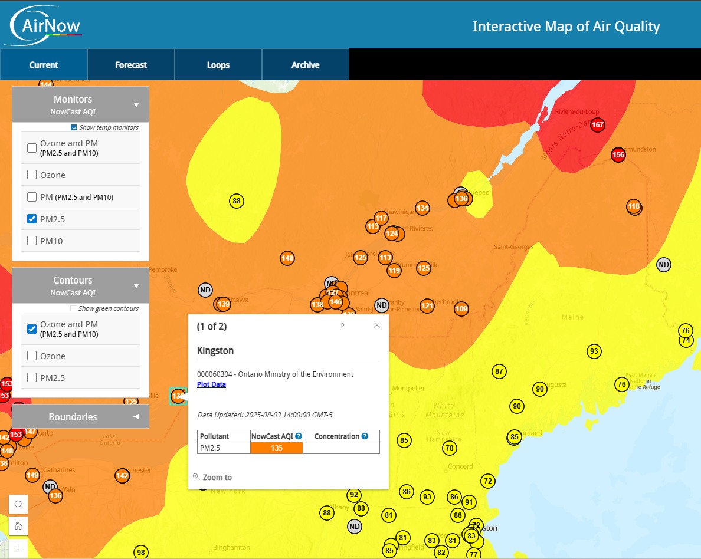
Task: Select the 93 monitor in Maine
Action: point(594,351)
